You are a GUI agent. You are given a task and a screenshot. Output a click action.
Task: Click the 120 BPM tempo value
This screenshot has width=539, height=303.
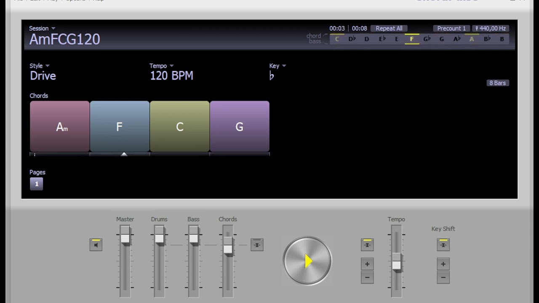[172, 76]
